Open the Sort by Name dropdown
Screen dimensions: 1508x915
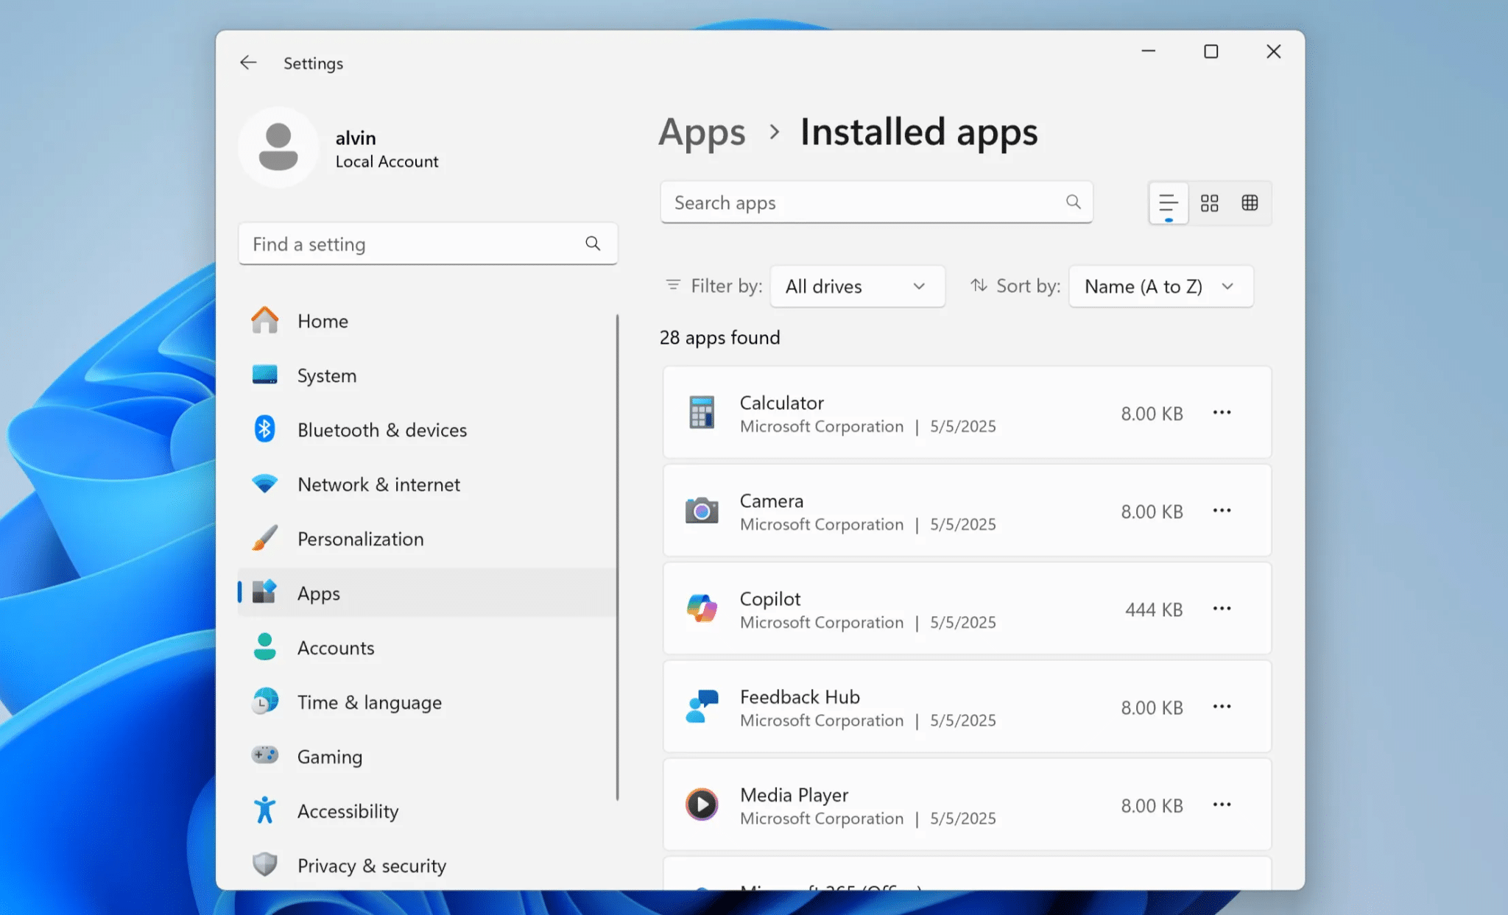pyautogui.click(x=1160, y=286)
